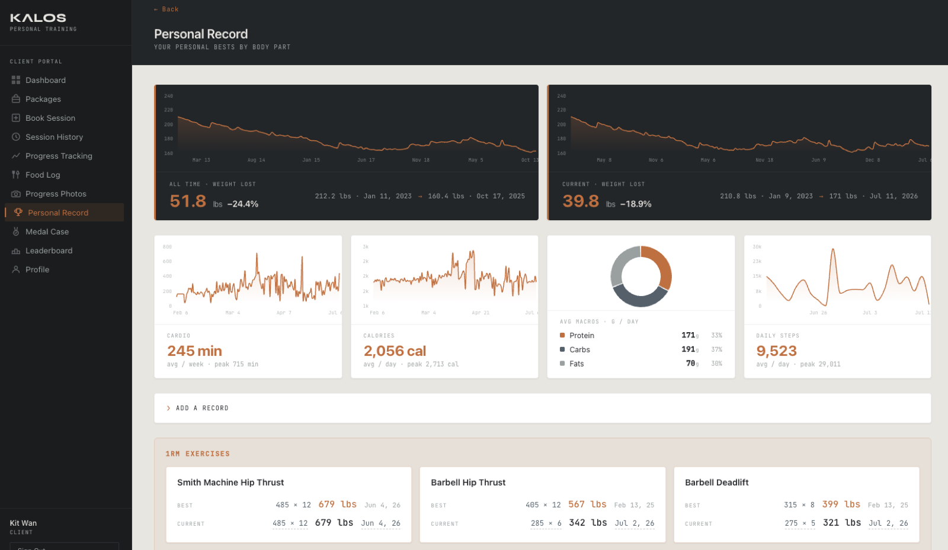The image size is (948, 550).
Task: Click the Dashboard grid icon
Action: point(16,80)
